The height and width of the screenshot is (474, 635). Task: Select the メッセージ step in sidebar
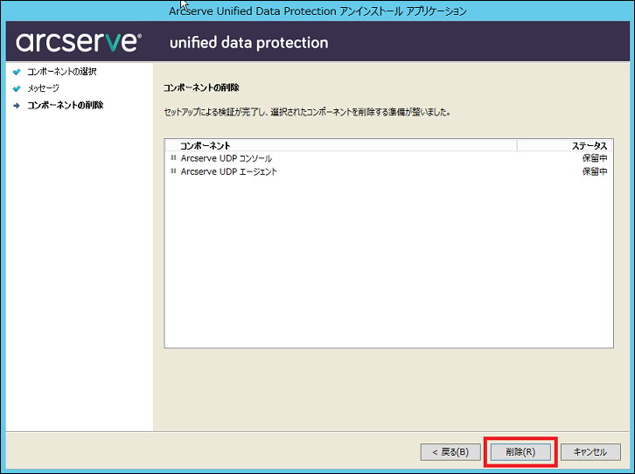[x=43, y=88]
